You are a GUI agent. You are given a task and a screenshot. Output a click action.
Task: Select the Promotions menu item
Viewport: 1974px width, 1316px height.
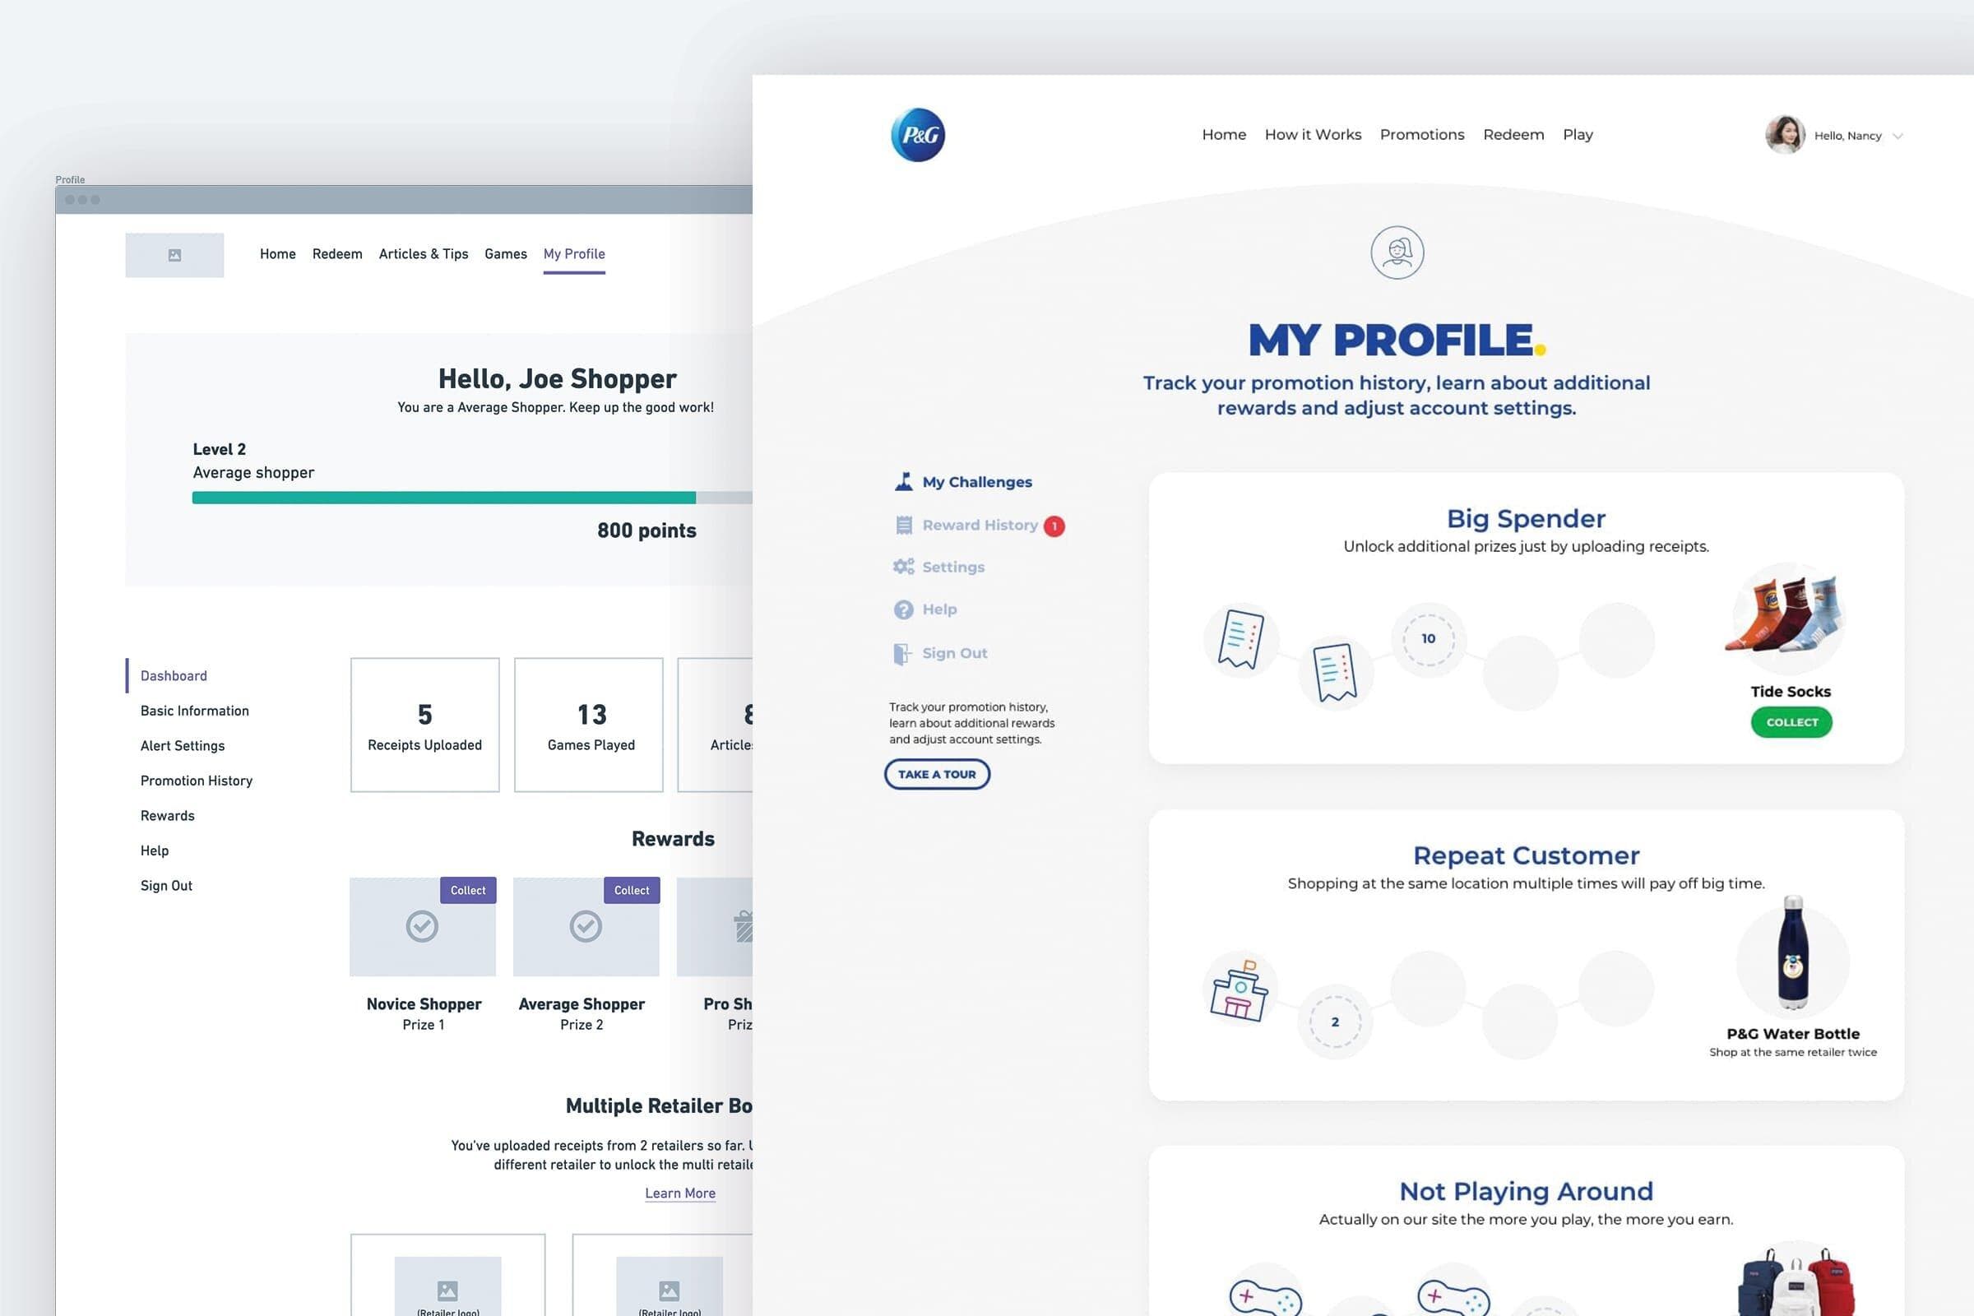tap(1420, 133)
